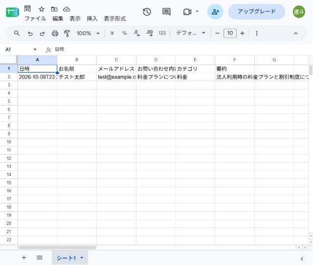Open the ファイル menu

tap(35, 19)
